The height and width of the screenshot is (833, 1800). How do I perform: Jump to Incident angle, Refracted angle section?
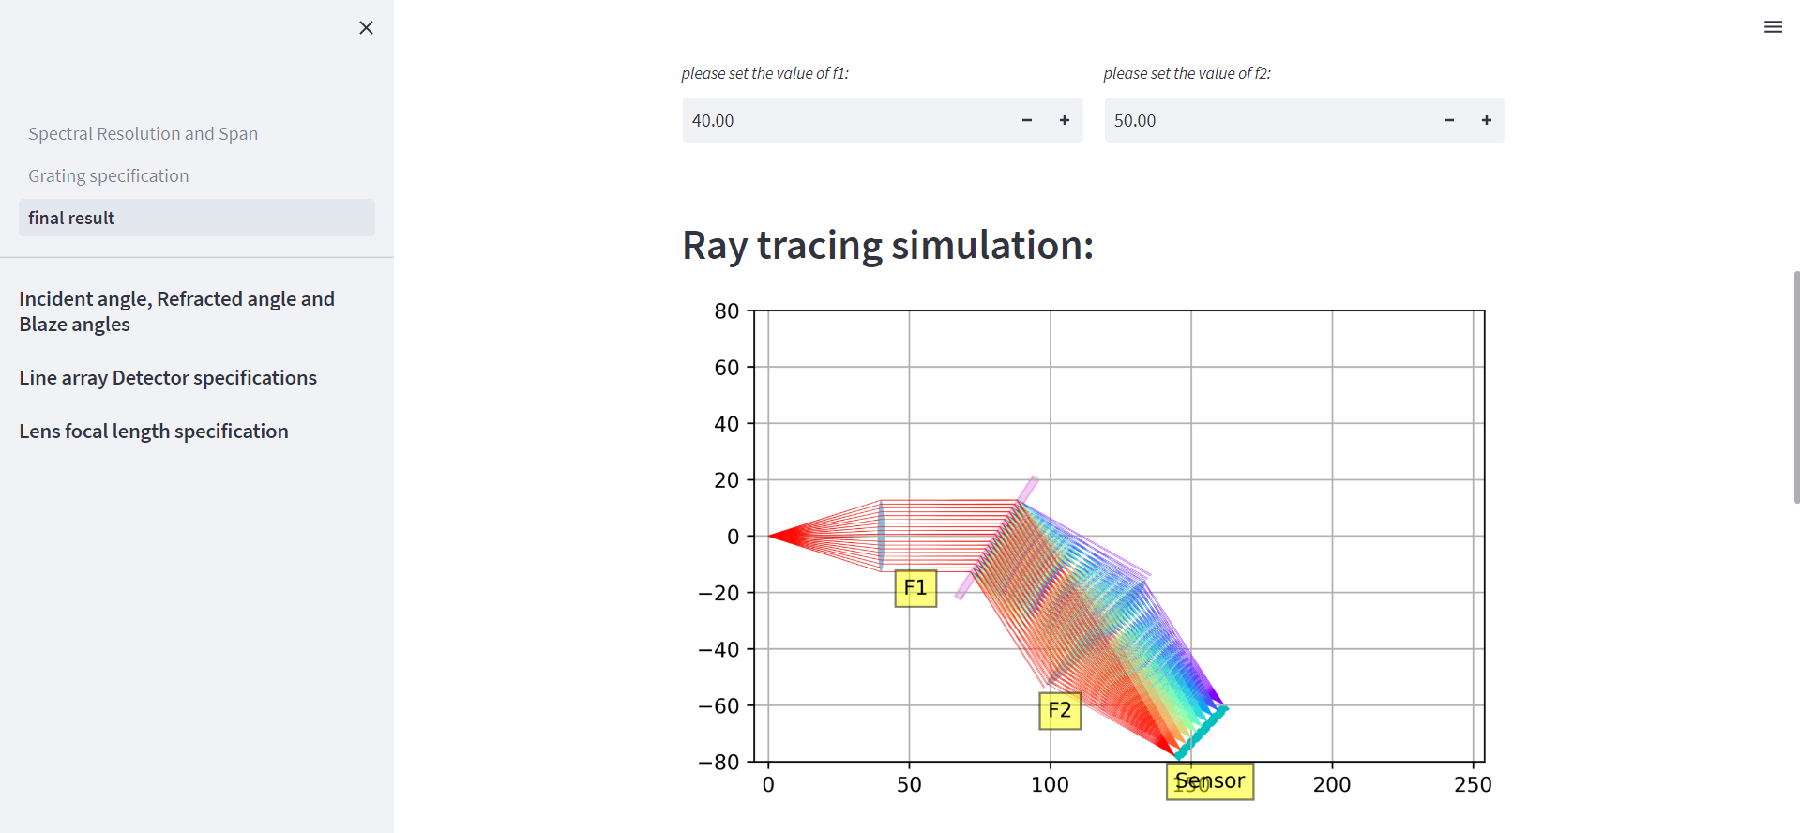177,311
